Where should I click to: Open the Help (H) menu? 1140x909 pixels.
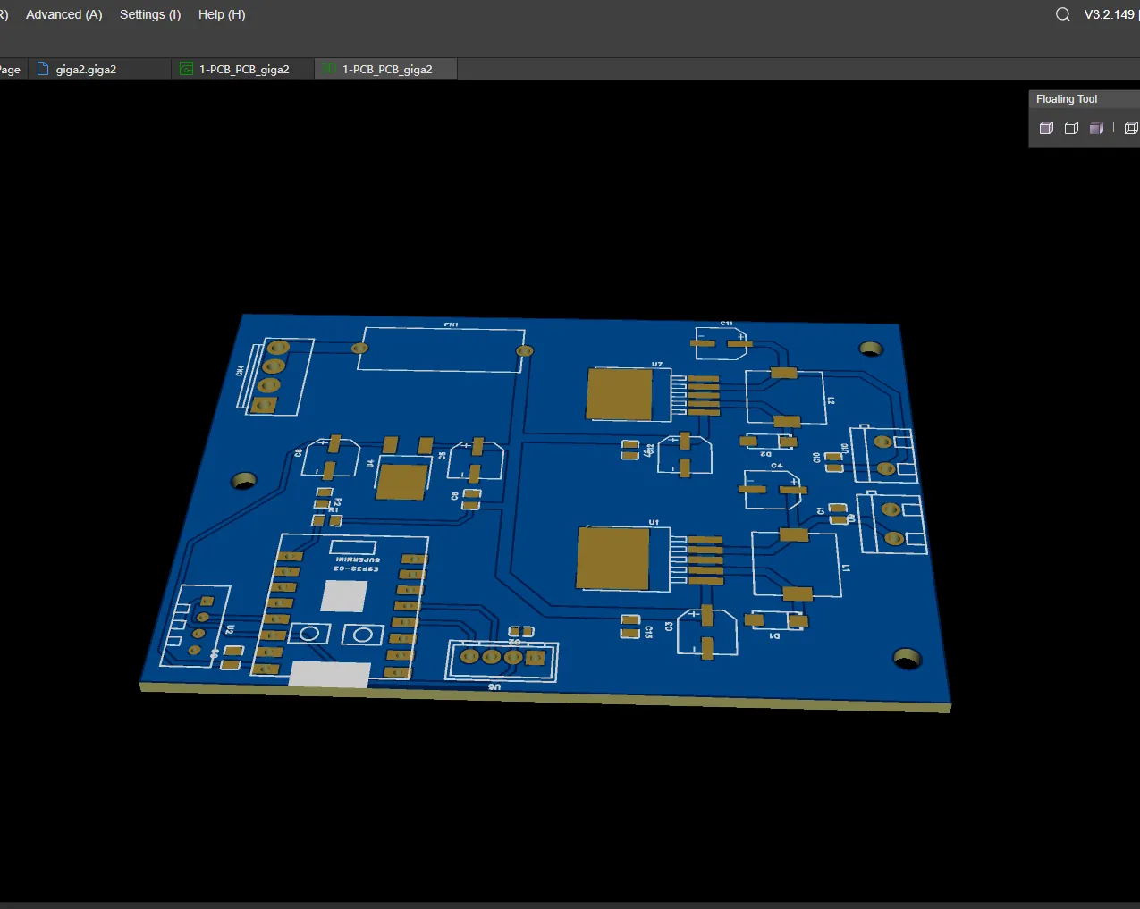pos(222,14)
